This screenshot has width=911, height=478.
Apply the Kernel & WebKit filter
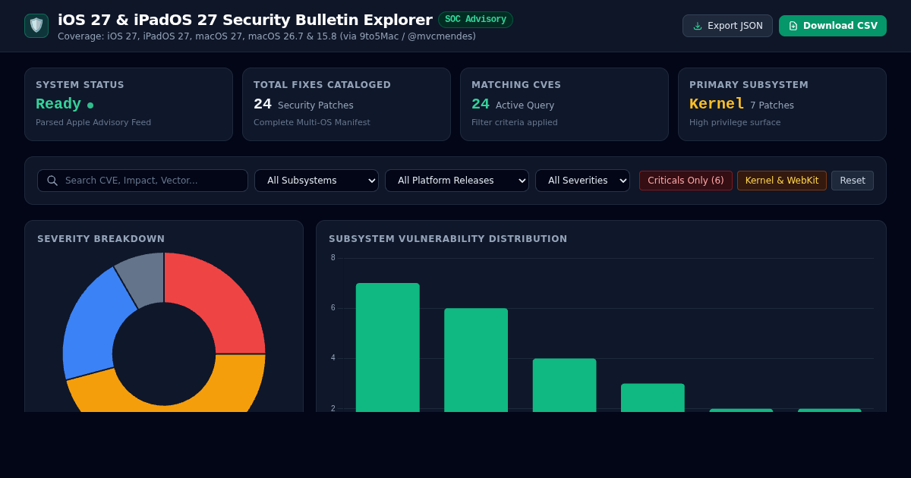point(782,181)
